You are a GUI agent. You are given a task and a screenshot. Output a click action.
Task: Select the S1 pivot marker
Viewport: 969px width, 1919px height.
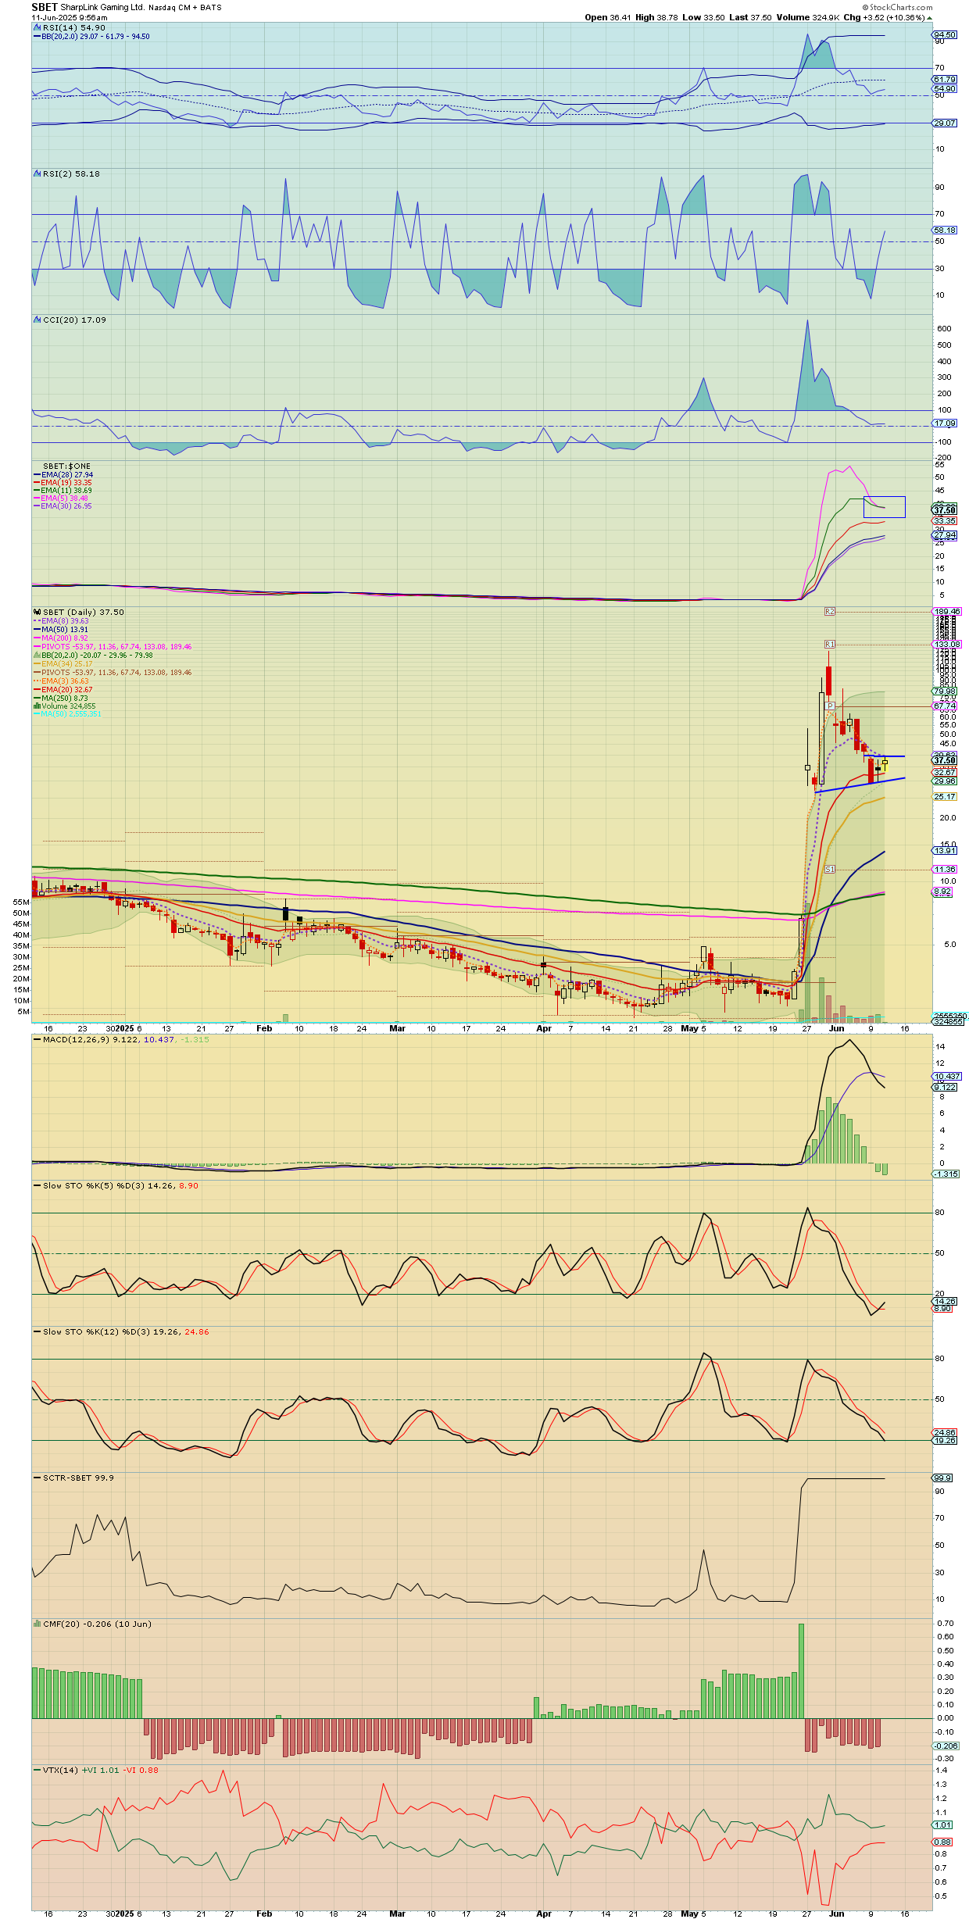click(x=830, y=869)
